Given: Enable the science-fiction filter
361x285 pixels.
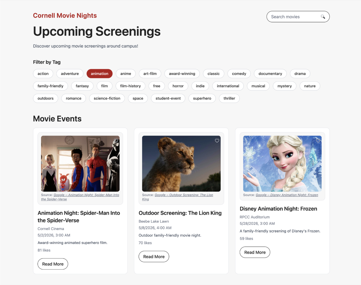Looking at the screenshot, I should [107, 98].
